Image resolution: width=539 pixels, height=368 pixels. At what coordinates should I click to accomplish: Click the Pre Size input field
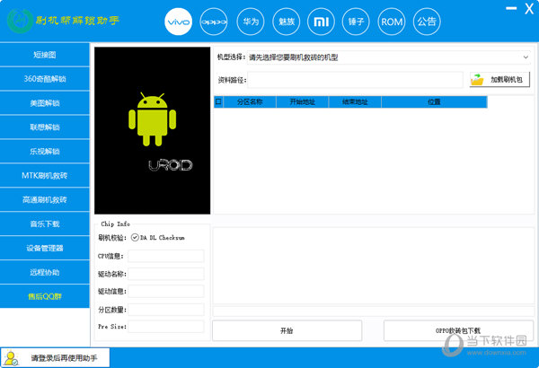[x=166, y=327]
